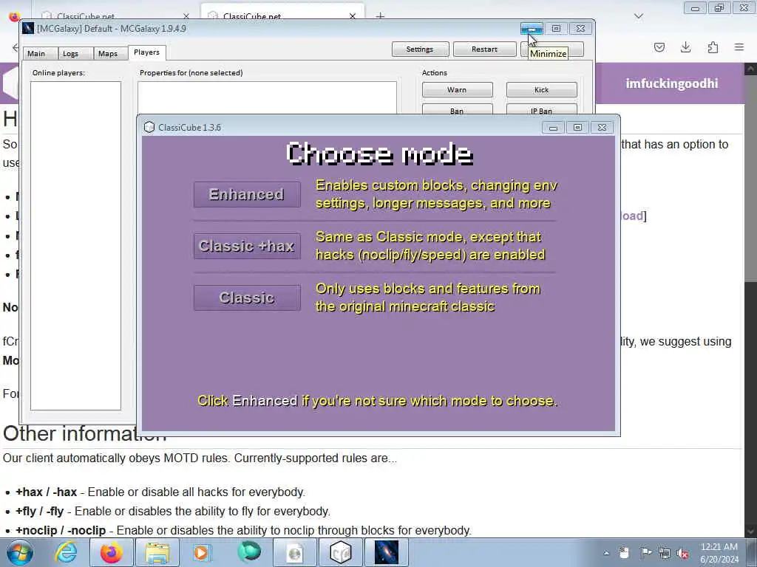Click the scrollbar up arrow
757x567 pixels.
tap(751, 69)
